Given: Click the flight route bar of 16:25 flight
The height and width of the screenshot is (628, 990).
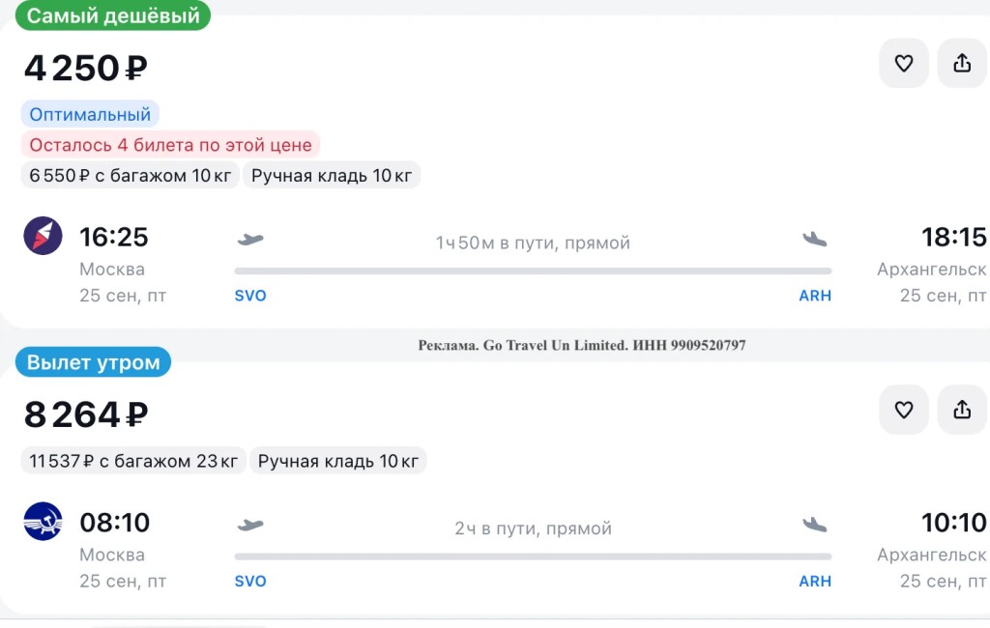Looking at the screenshot, I should [533, 271].
